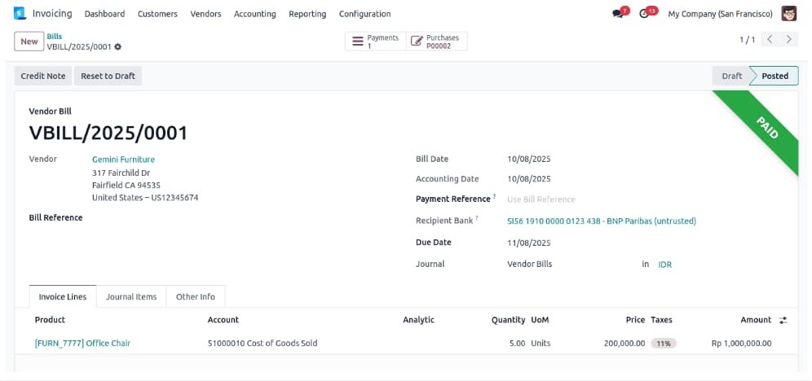Click the Bills breadcrumb link

coord(55,37)
